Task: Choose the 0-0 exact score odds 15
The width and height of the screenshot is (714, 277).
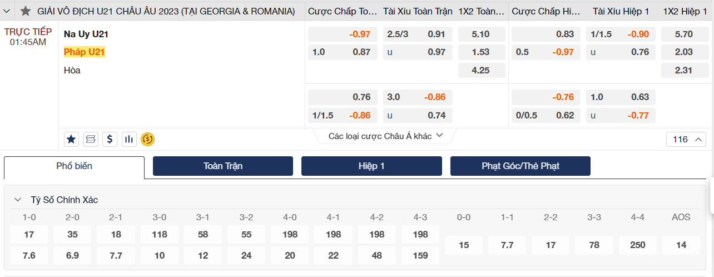Action: coord(464,245)
